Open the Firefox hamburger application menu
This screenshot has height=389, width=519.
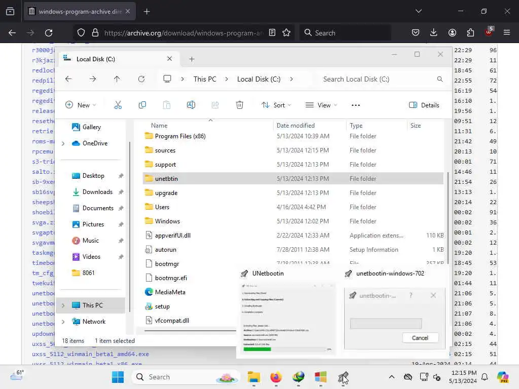[507, 32]
